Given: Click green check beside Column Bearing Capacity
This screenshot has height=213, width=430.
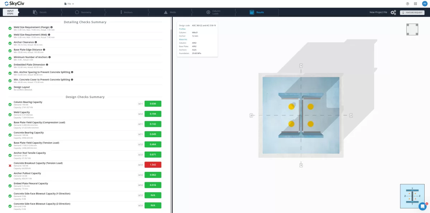Looking at the screenshot, I should (10, 104).
